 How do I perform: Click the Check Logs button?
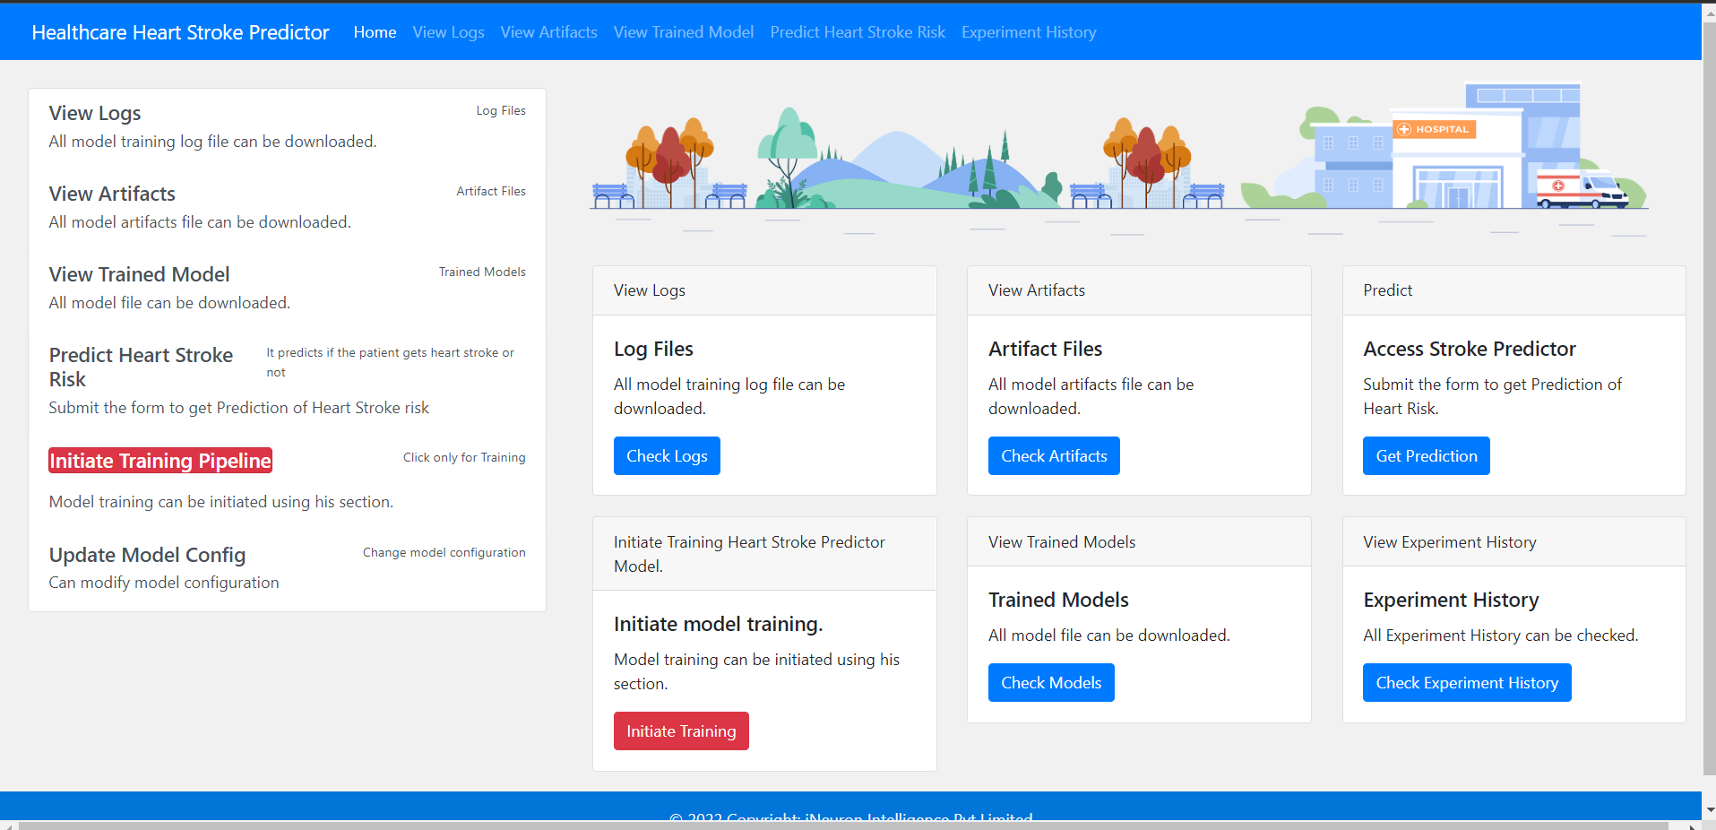pos(667,455)
